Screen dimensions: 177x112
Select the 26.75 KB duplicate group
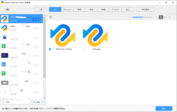point(22,19)
